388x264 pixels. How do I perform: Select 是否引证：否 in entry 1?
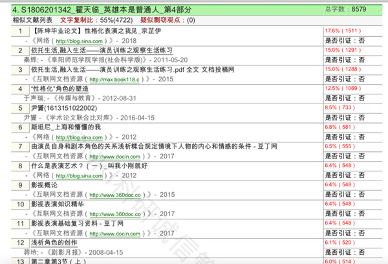tap(345, 41)
